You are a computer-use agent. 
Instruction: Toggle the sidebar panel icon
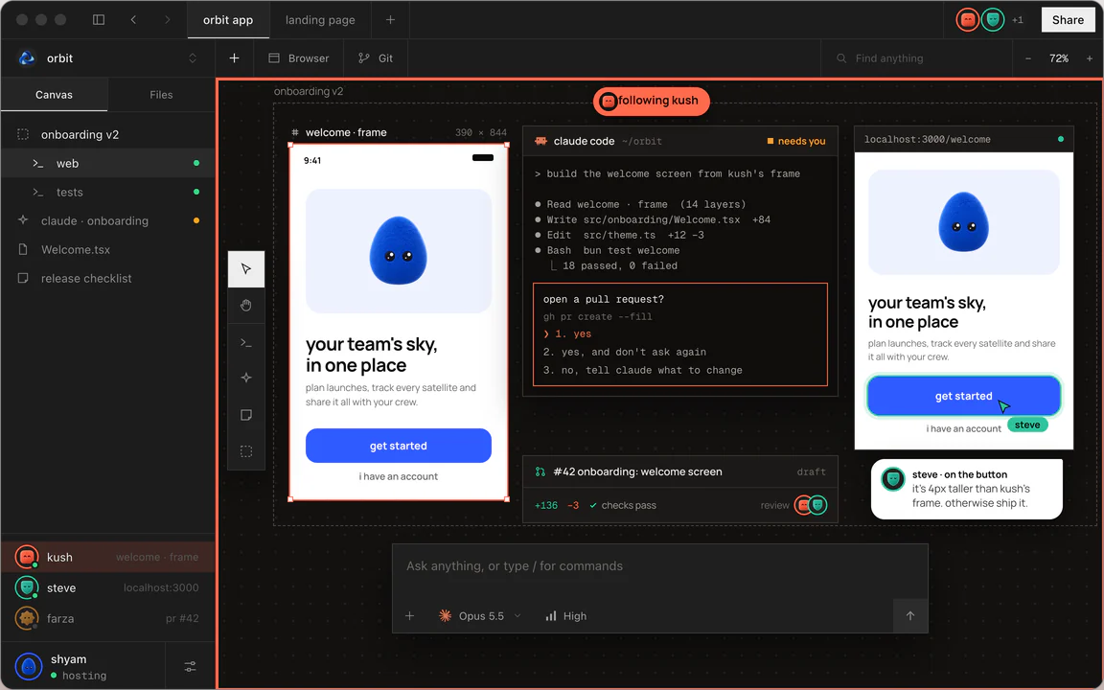click(99, 20)
